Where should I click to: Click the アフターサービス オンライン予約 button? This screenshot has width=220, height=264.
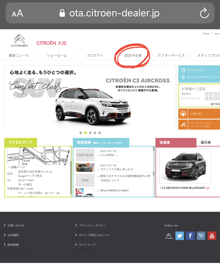199,125
